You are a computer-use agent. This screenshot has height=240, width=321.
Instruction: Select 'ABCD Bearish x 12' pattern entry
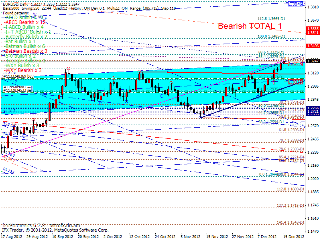click(x=23, y=22)
